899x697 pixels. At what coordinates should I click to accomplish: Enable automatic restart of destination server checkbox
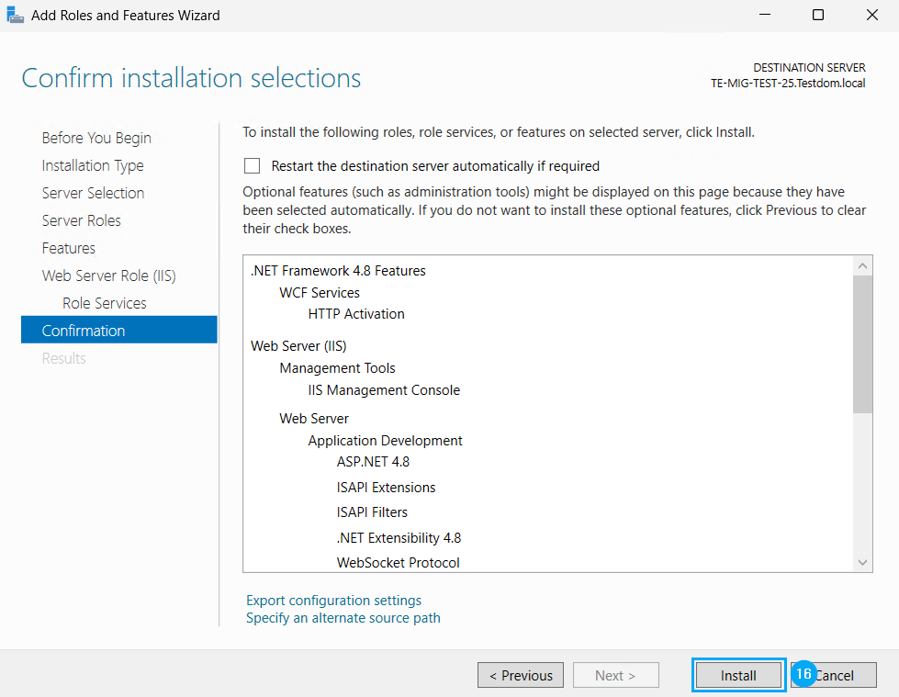253,166
